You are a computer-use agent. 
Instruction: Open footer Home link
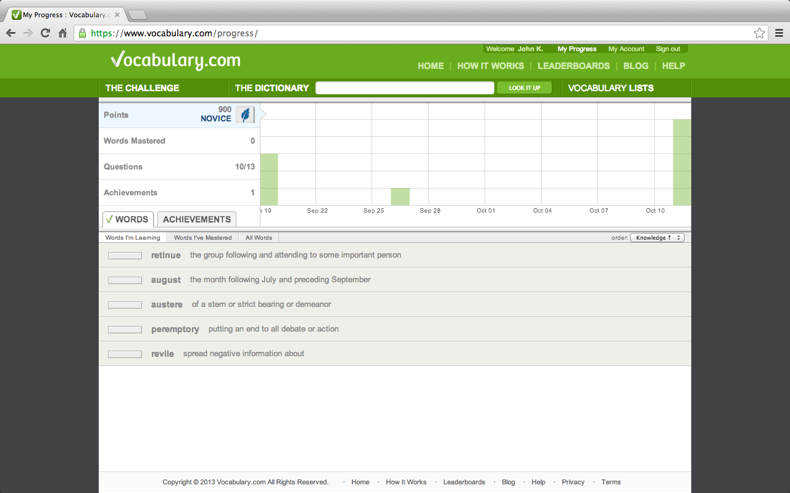tap(360, 482)
